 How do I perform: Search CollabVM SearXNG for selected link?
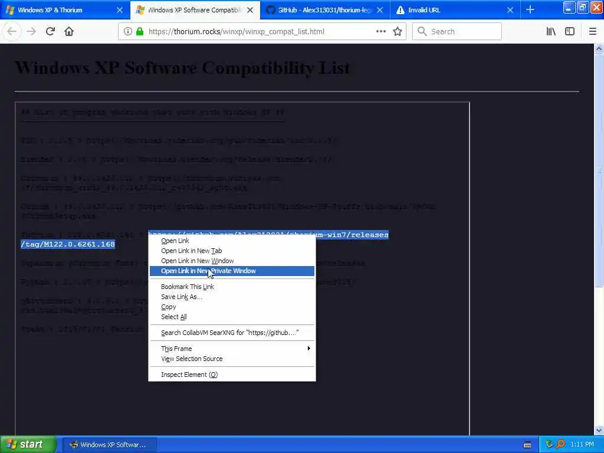[x=232, y=333]
